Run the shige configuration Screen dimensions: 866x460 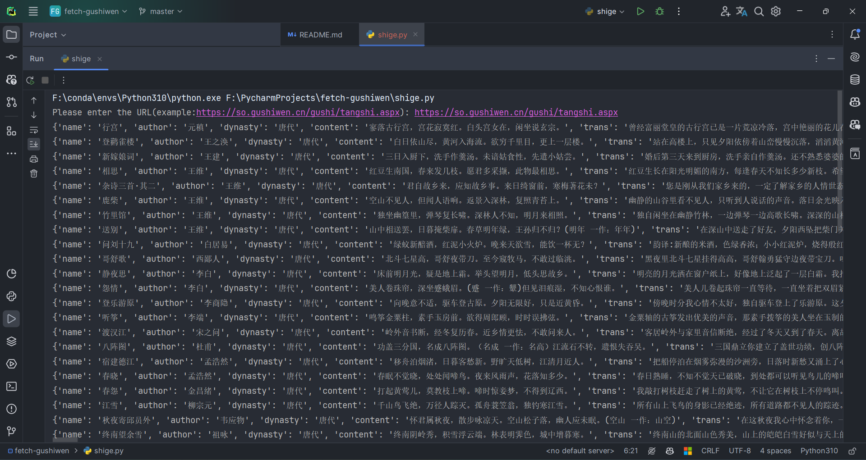pos(640,11)
